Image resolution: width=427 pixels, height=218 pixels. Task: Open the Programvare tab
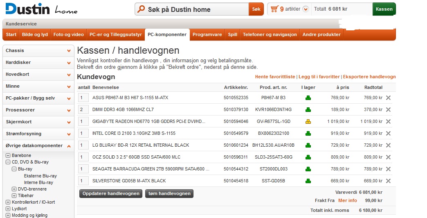(x=207, y=35)
